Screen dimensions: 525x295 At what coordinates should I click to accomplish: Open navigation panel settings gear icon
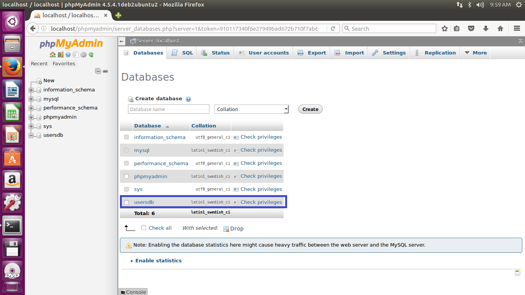[83, 55]
